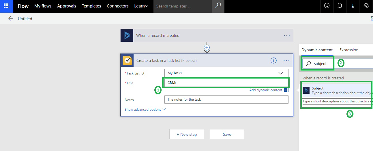Select the Dynamic content tab

(317, 50)
